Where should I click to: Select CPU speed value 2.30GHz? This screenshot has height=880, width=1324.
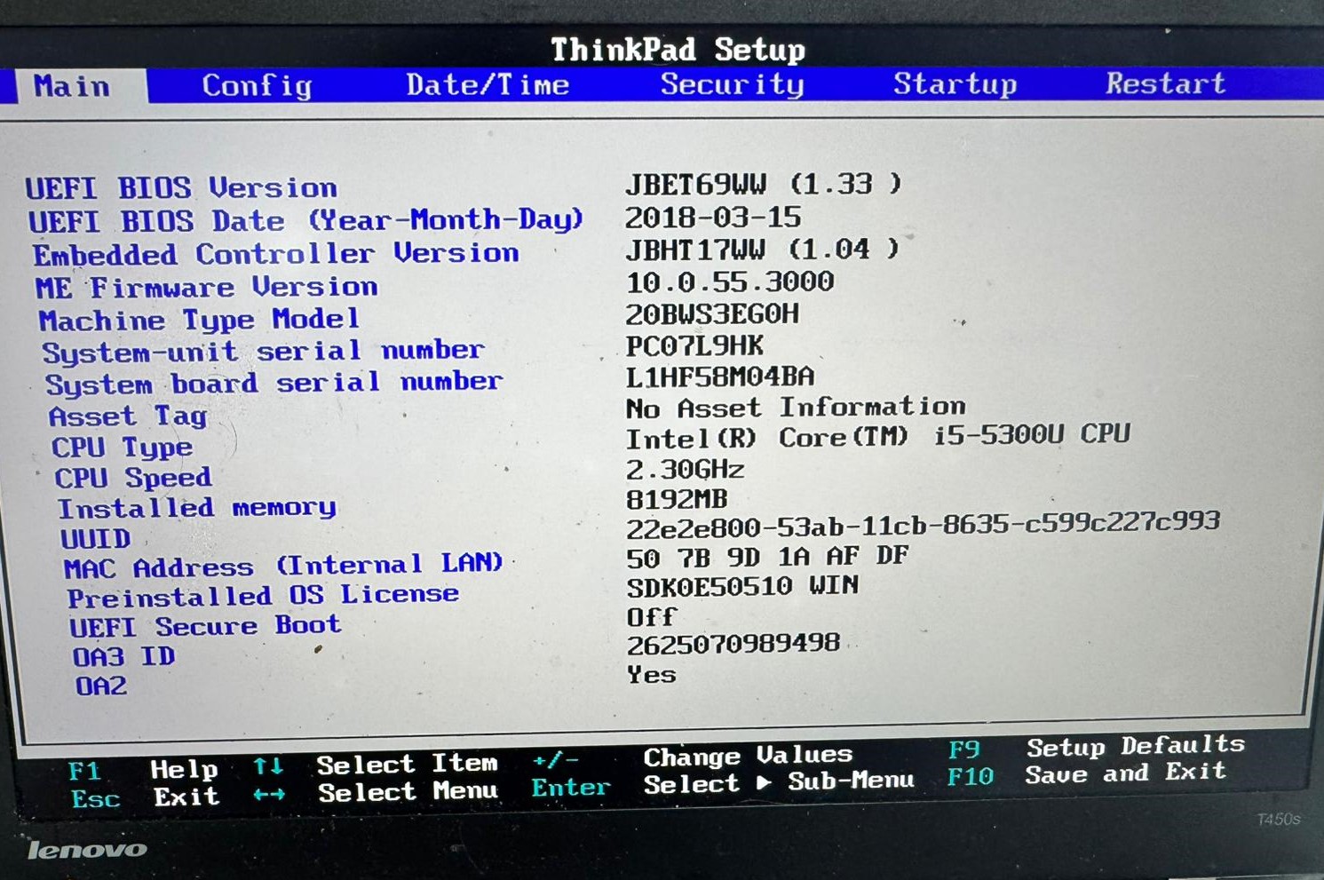pos(686,469)
